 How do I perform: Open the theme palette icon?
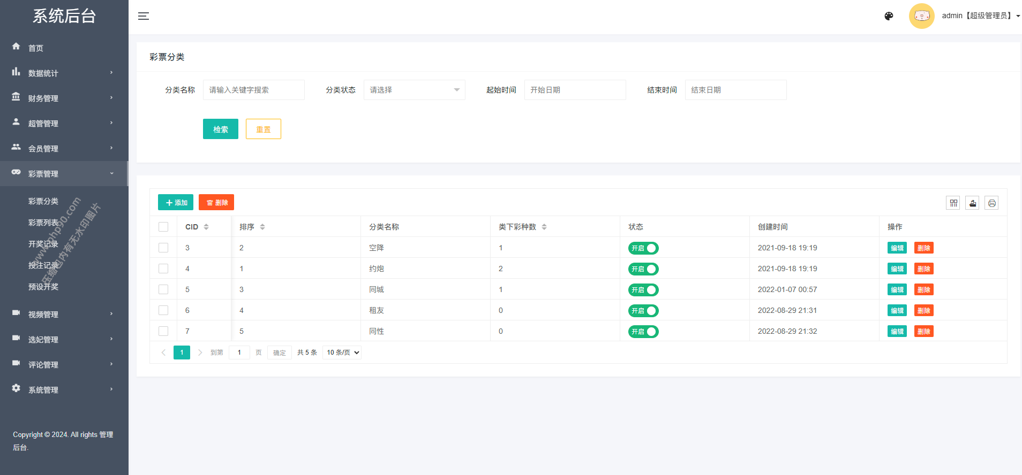point(889,16)
